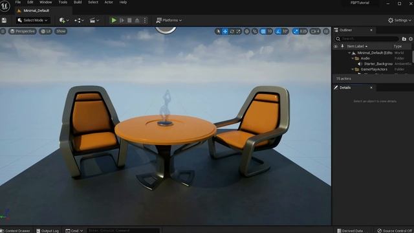Open the Show flags menu
Image resolution: width=414 pixels, height=233 pixels.
tap(61, 32)
